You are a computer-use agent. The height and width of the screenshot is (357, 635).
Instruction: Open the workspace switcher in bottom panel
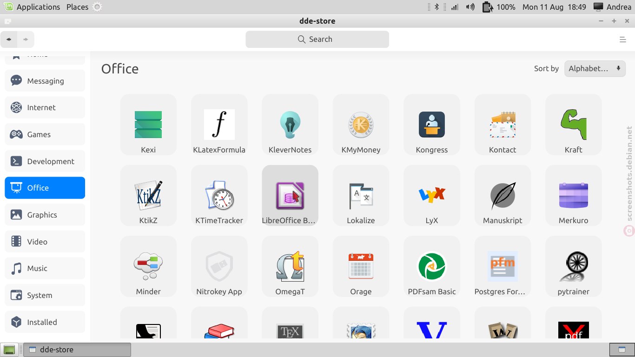[622, 350]
